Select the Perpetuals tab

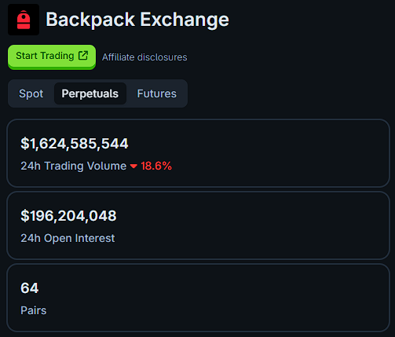click(90, 93)
